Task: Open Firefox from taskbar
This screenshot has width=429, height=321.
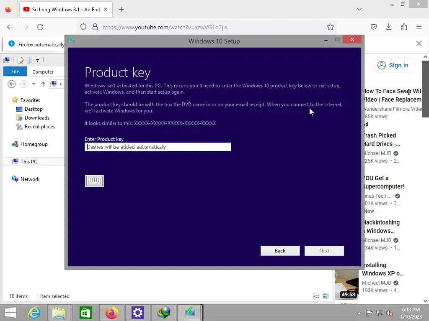Action: click(x=111, y=313)
